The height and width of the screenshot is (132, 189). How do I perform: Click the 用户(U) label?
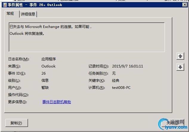15,88
